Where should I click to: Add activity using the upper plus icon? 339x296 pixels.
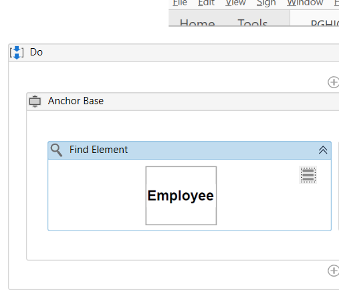click(334, 82)
